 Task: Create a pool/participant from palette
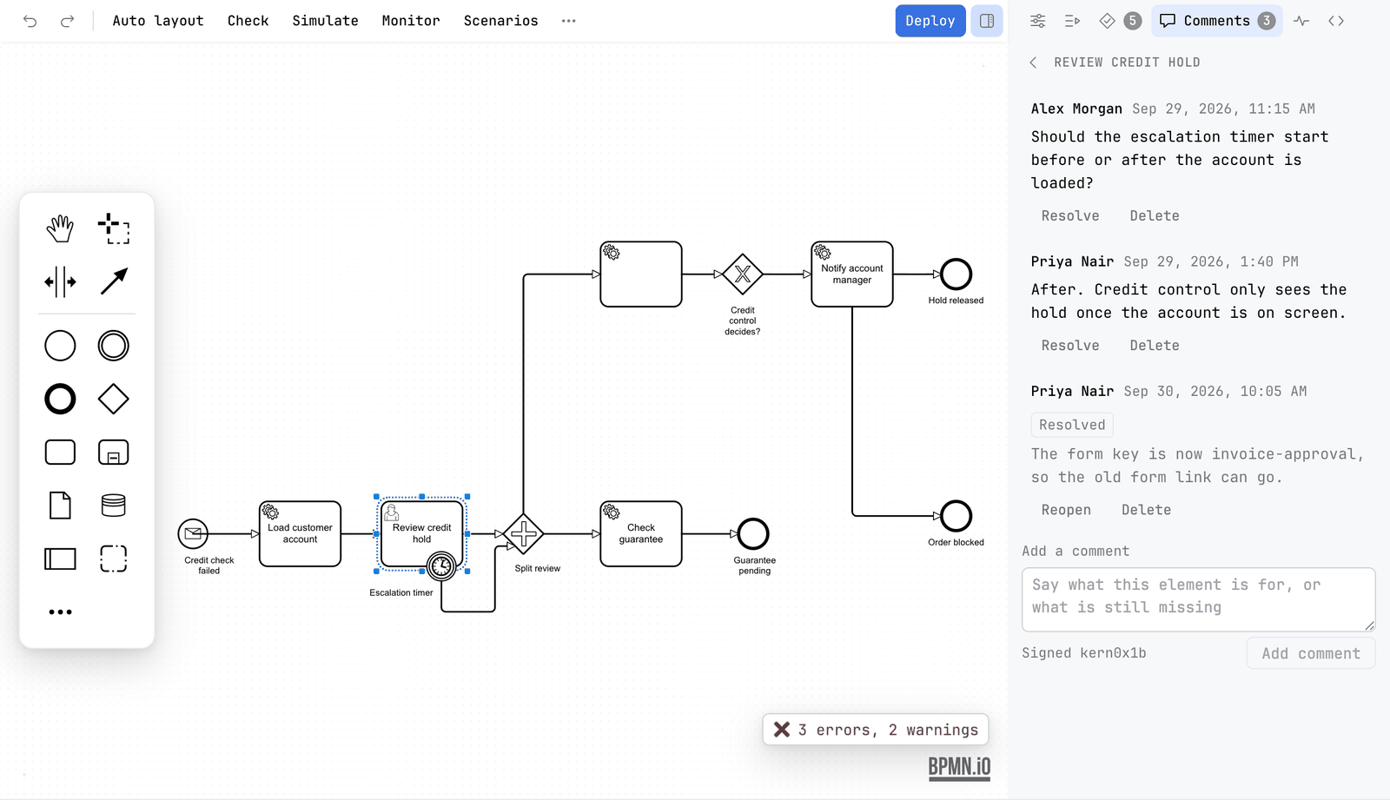tap(60, 559)
